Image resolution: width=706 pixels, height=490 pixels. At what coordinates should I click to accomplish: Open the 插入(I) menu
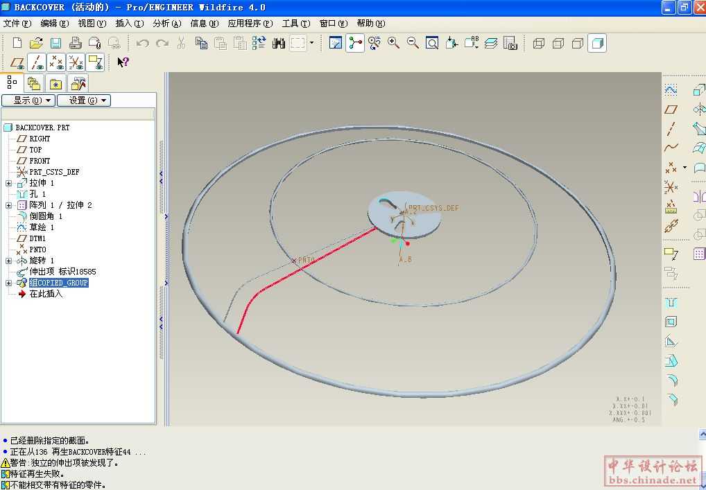(x=130, y=24)
